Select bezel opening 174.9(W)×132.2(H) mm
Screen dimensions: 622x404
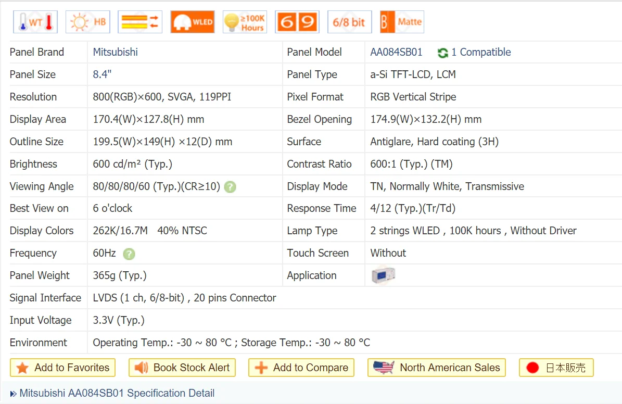coord(426,119)
